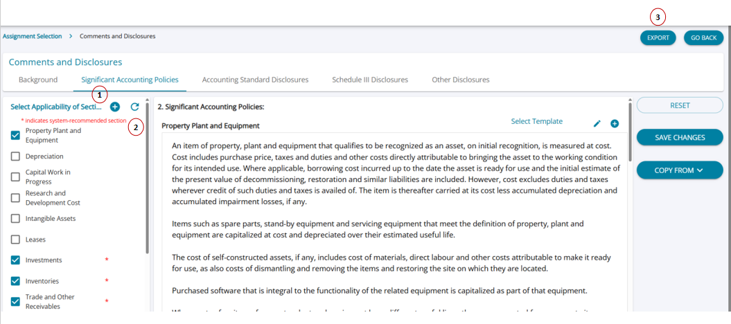Click the Reset button
The height and width of the screenshot is (324, 731).
[679, 105]
